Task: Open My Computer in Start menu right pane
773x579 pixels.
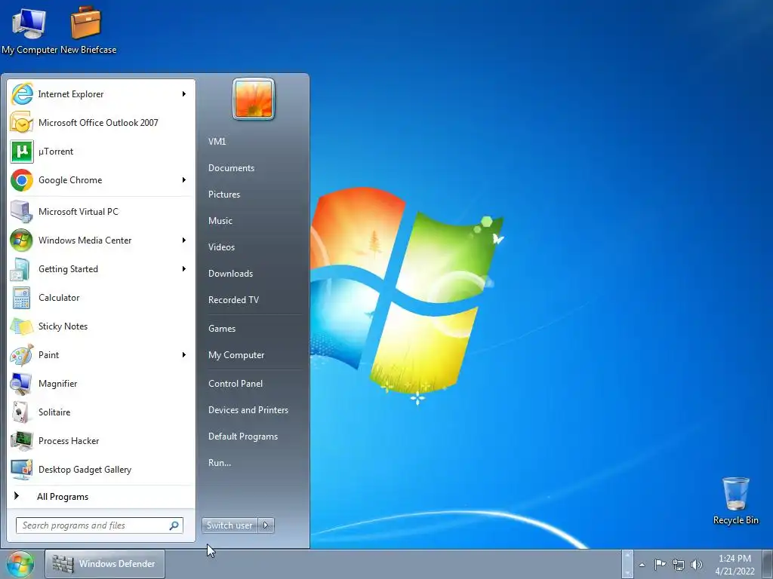Action: (x=236, y=355)
